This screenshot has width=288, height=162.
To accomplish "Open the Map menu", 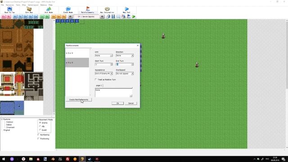I will (x=24, y=5).
